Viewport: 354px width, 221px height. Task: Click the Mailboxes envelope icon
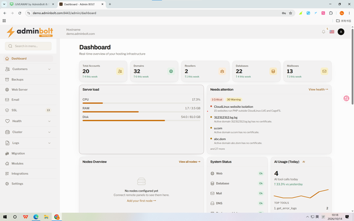tap(324, 71)
